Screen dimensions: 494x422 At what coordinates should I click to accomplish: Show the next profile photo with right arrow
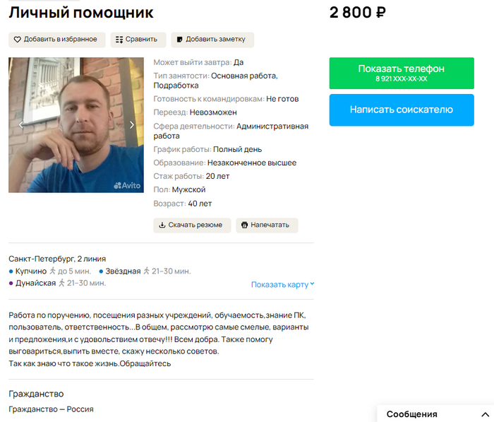(x=132, y=125)
